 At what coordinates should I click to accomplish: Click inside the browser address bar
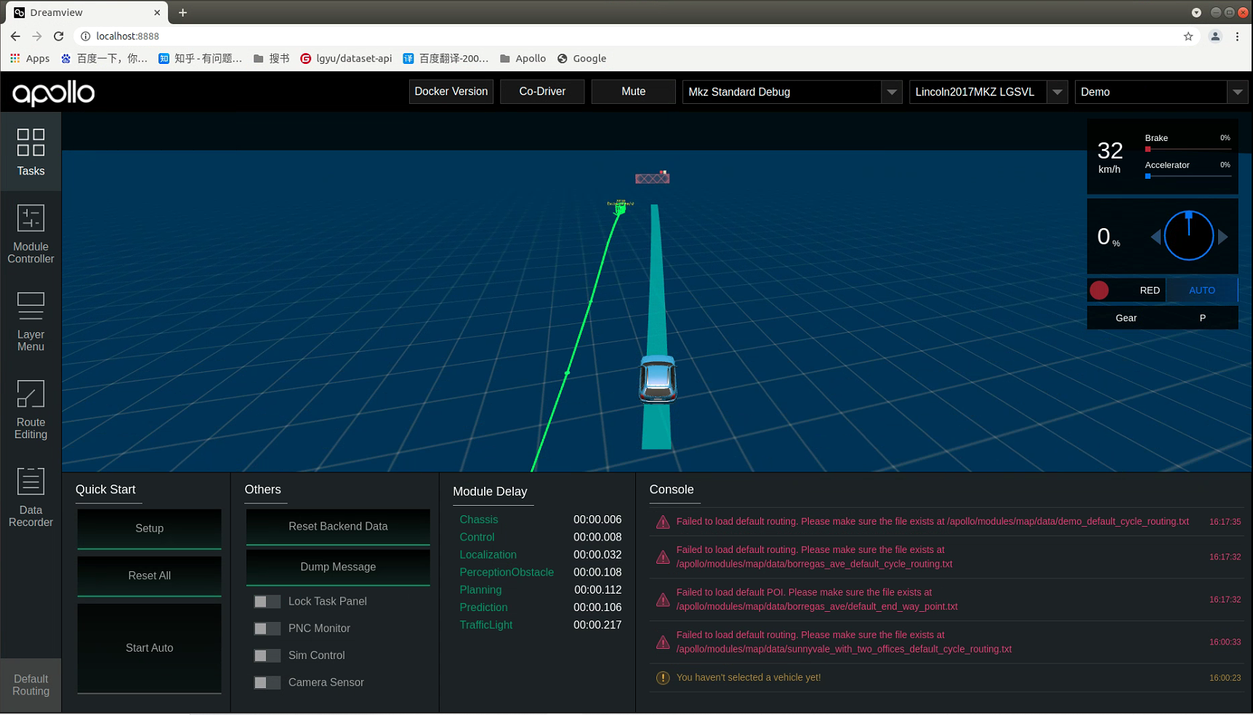click(x=291, y=36)
